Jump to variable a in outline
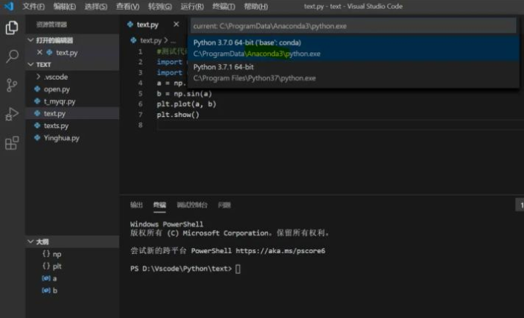Viewport: 524px width, 318px height. [72, 279]
